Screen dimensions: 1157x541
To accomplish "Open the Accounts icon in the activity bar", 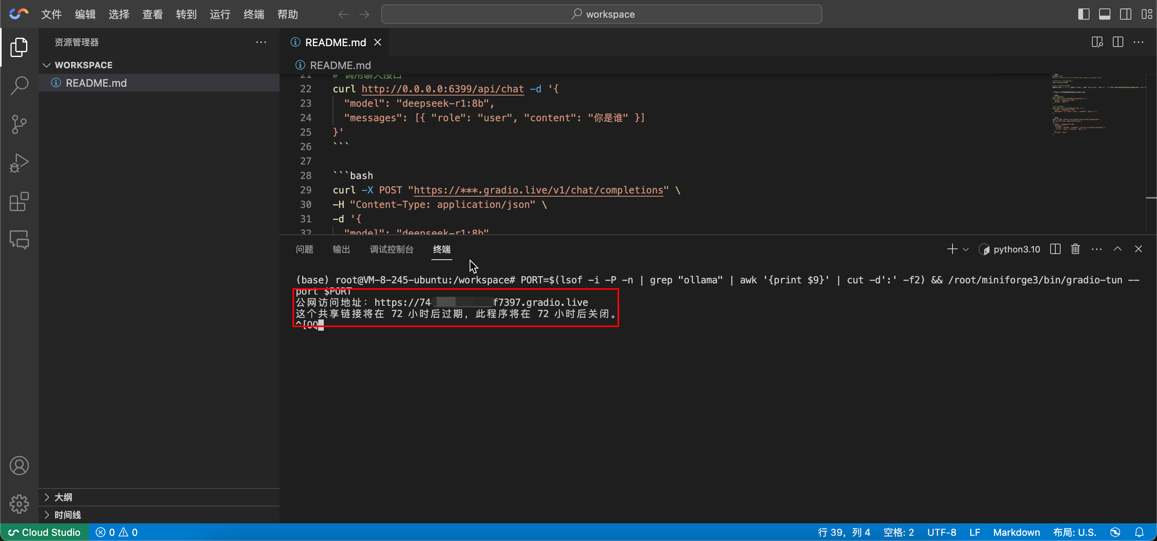I will [19, 466].
